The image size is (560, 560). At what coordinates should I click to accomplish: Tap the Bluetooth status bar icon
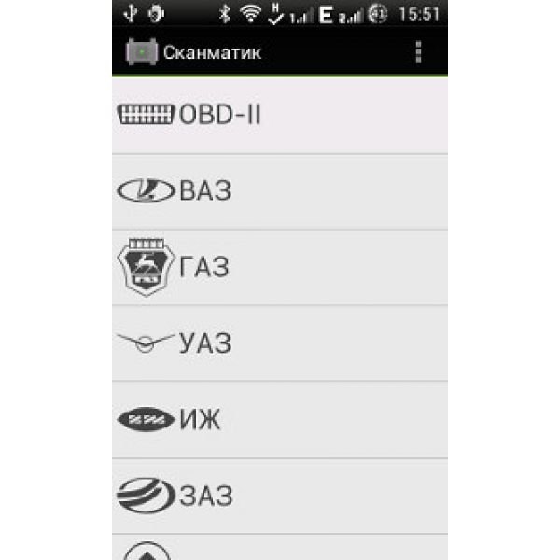(x=224, y=14)
